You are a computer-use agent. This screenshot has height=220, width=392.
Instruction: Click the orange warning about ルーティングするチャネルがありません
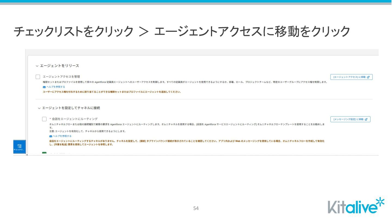click(x=187, y=143)
